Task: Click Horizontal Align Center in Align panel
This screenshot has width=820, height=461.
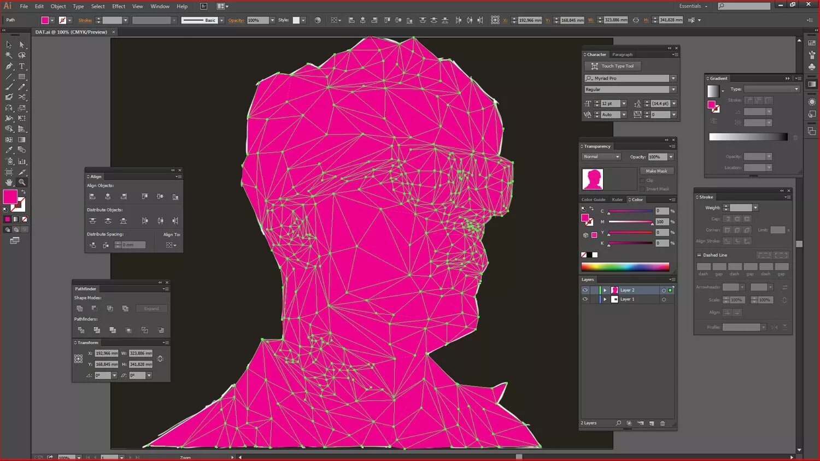Action: click(x=108, y=196)
